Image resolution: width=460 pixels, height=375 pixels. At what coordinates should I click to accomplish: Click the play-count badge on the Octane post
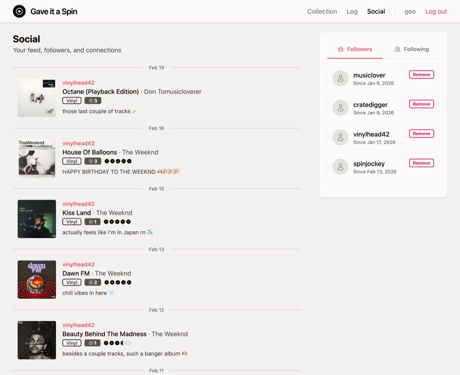point(92,100)
